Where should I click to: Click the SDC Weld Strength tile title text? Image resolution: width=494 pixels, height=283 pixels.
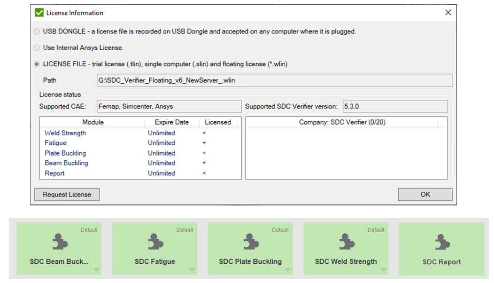pos(346,261)
